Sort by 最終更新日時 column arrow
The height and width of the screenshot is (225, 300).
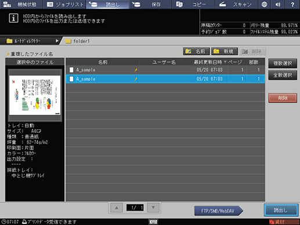(225, 62)
